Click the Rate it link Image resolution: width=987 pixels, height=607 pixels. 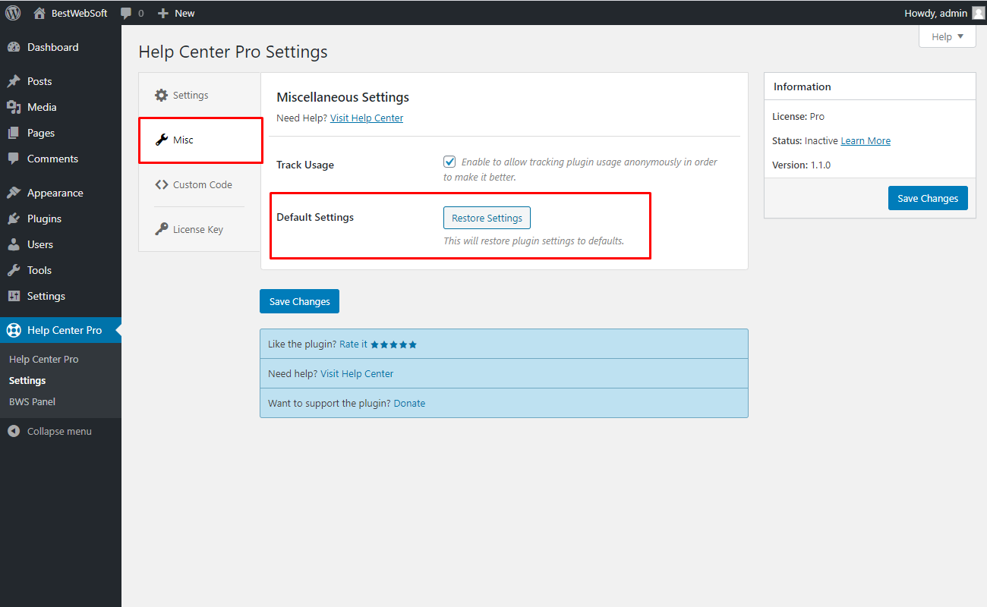(x=353, y=344)
